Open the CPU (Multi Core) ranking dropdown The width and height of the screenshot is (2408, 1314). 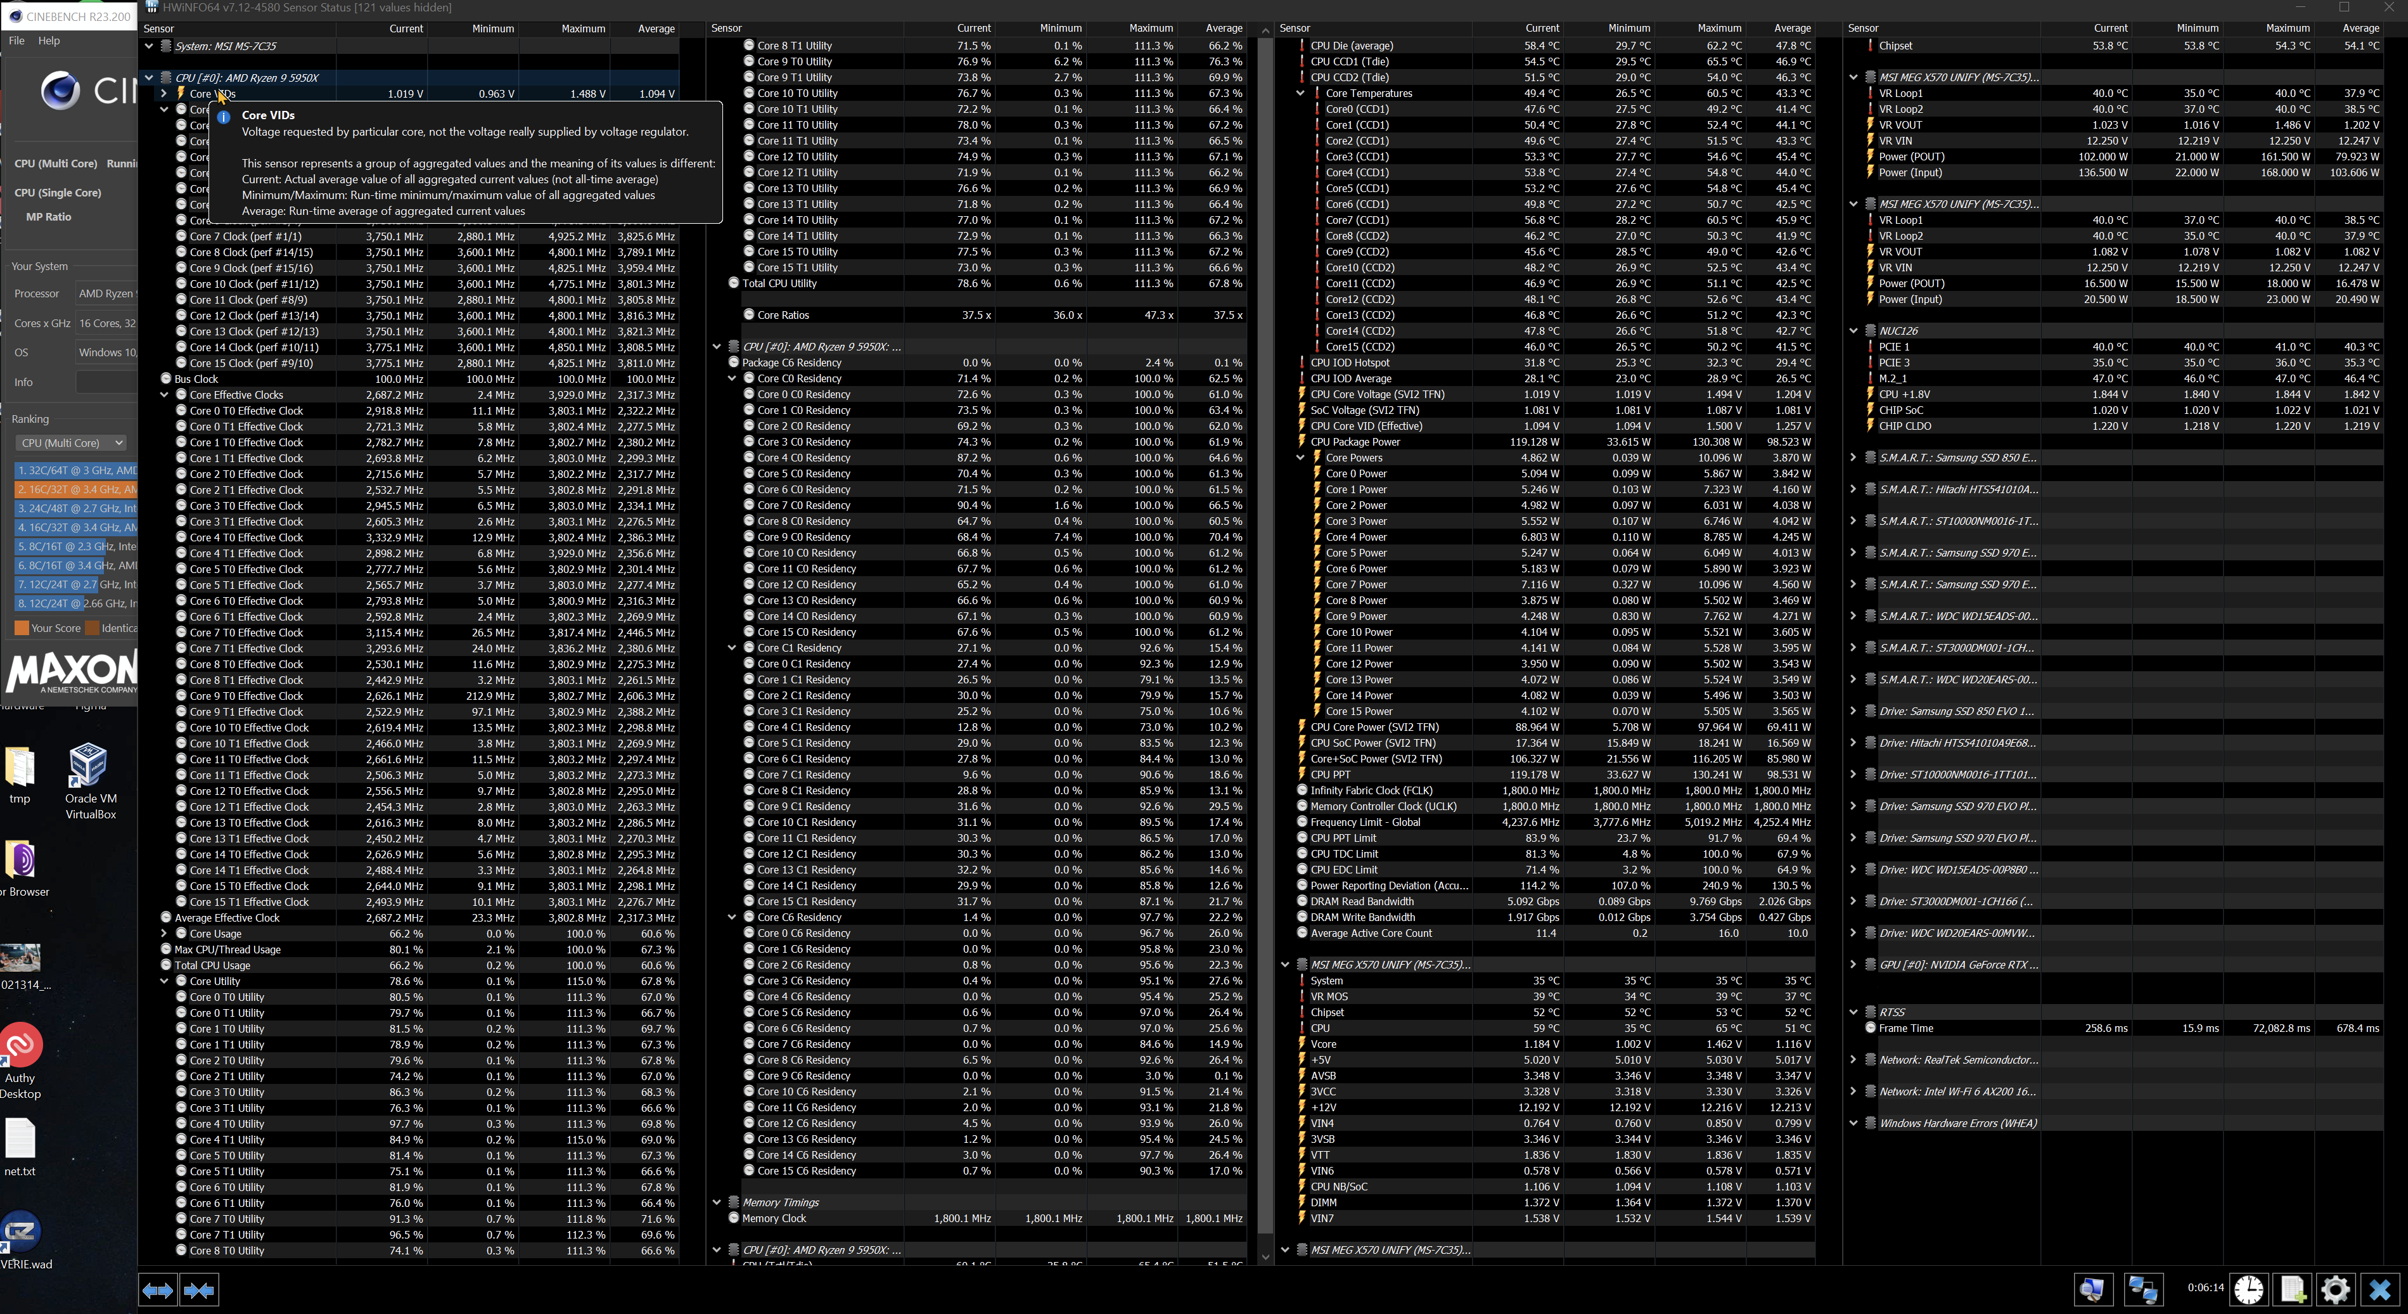(71, 442)
